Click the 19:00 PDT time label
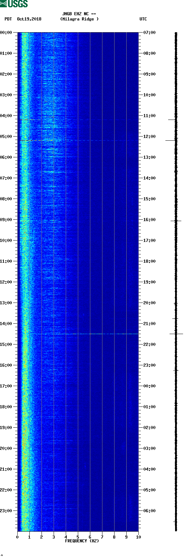191x559 pixels. pyautogui.click(x=6, y=428)
